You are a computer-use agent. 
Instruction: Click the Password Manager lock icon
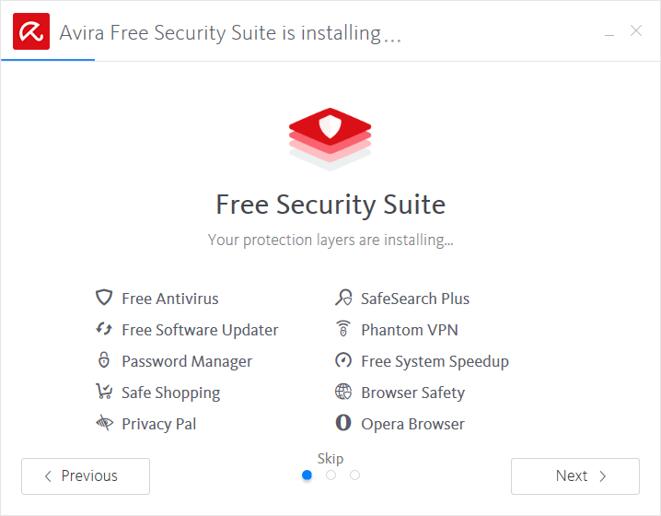104,360
